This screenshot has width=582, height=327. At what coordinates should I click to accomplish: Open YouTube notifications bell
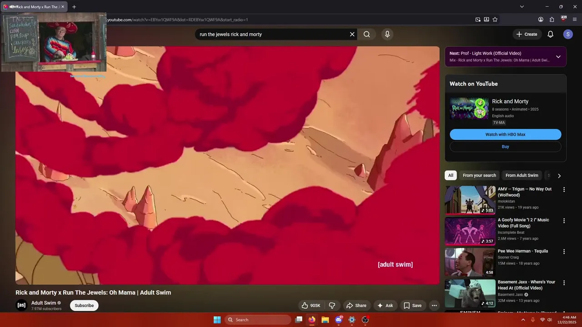tap(550, 34)
